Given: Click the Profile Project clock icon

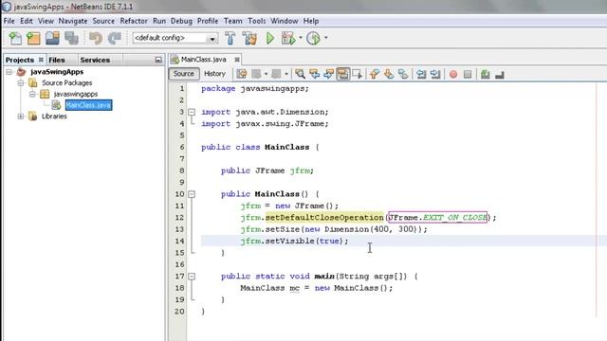Looking at the screenshot, I should (x=313, y=38).
